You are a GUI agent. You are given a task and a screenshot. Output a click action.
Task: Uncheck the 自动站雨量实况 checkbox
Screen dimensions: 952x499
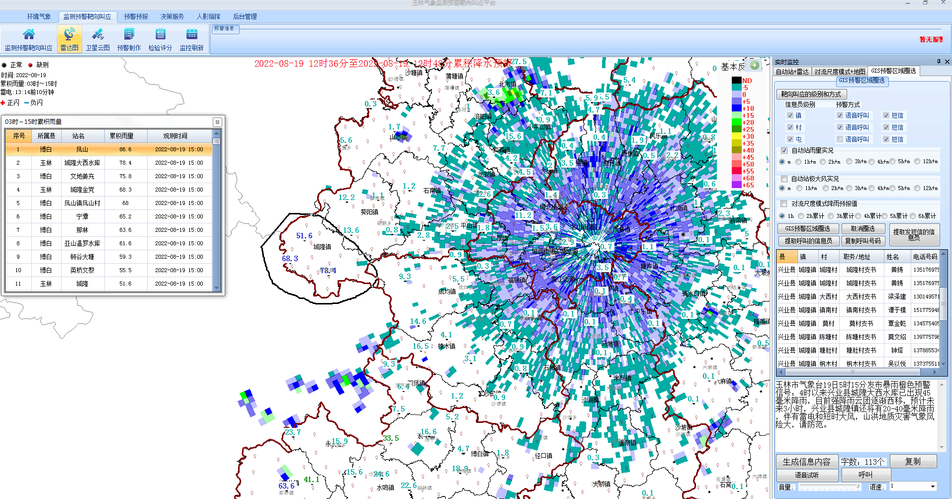784,150
